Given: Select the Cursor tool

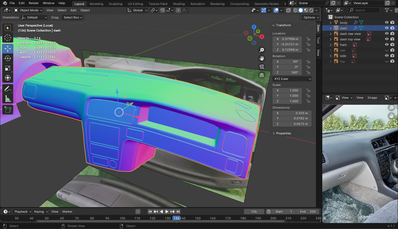Looking at the screenshot, I should tap(8, 38).
